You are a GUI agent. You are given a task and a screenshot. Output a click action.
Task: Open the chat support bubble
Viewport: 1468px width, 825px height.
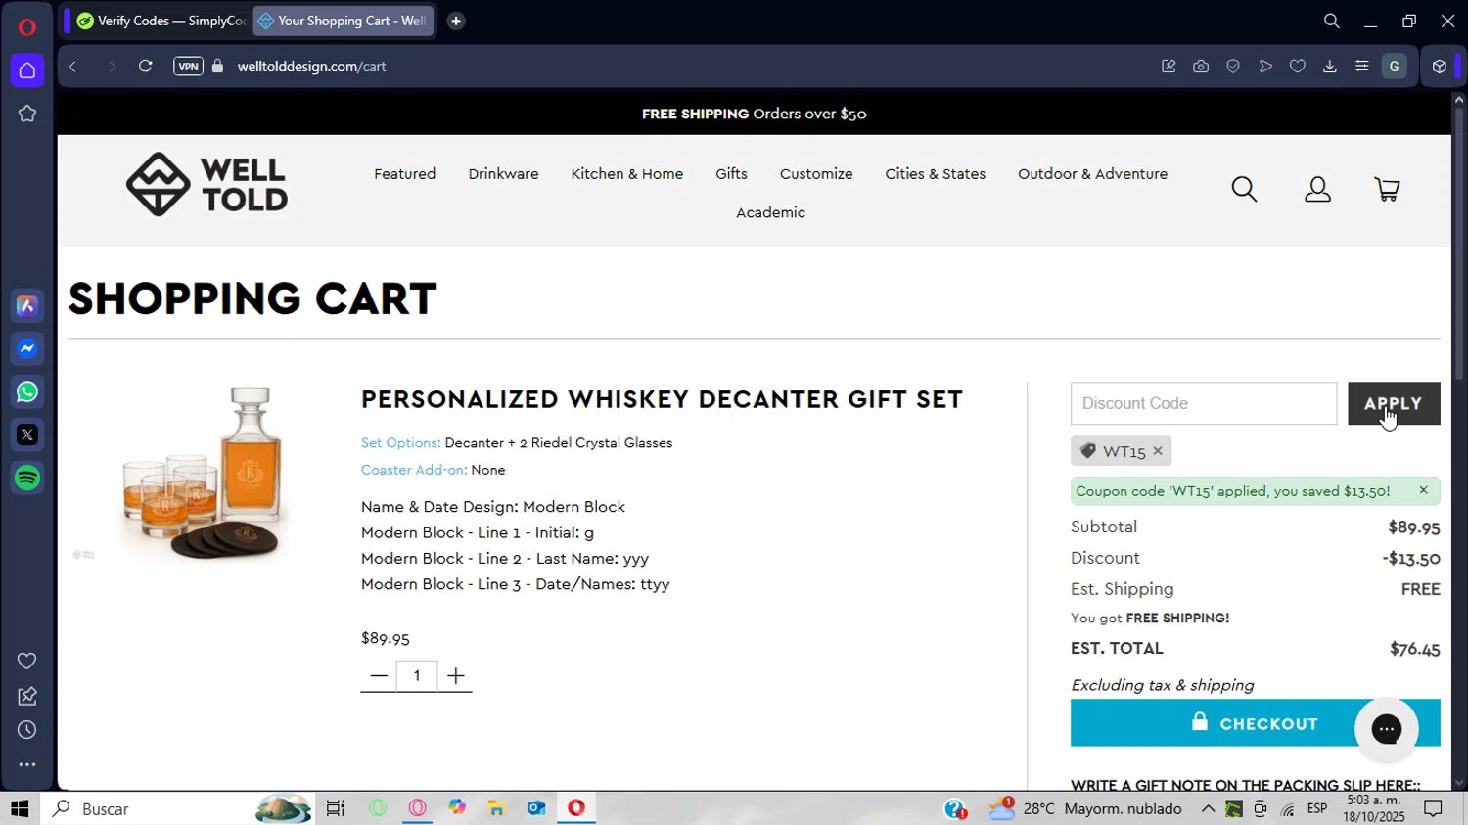[x=1387, y=729]
